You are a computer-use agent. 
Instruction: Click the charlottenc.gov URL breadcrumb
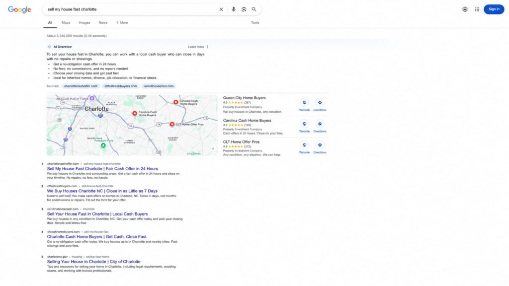(78, 257)
